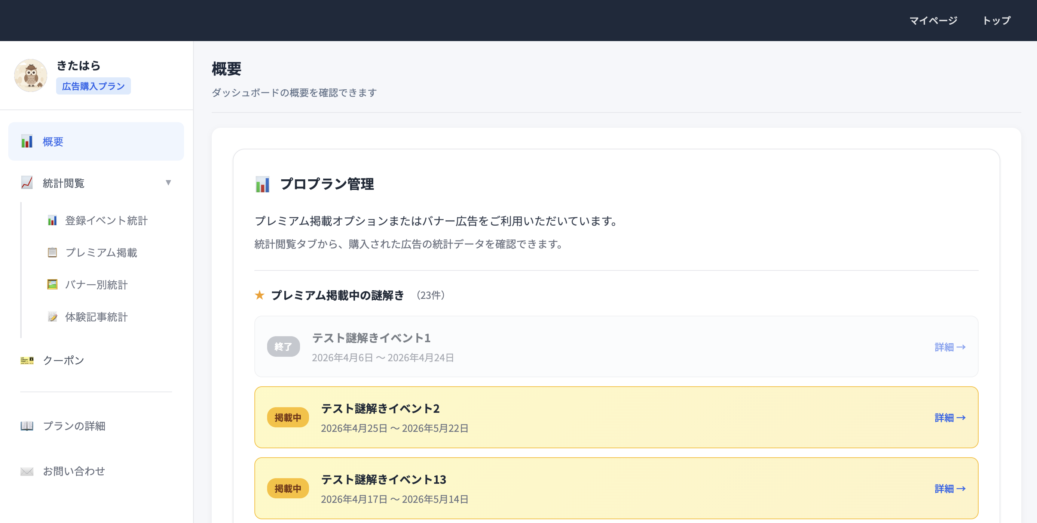Click the プロプラン管理 heading
1037x523 pixels.
pyautogui.click(x=327, y=184)
